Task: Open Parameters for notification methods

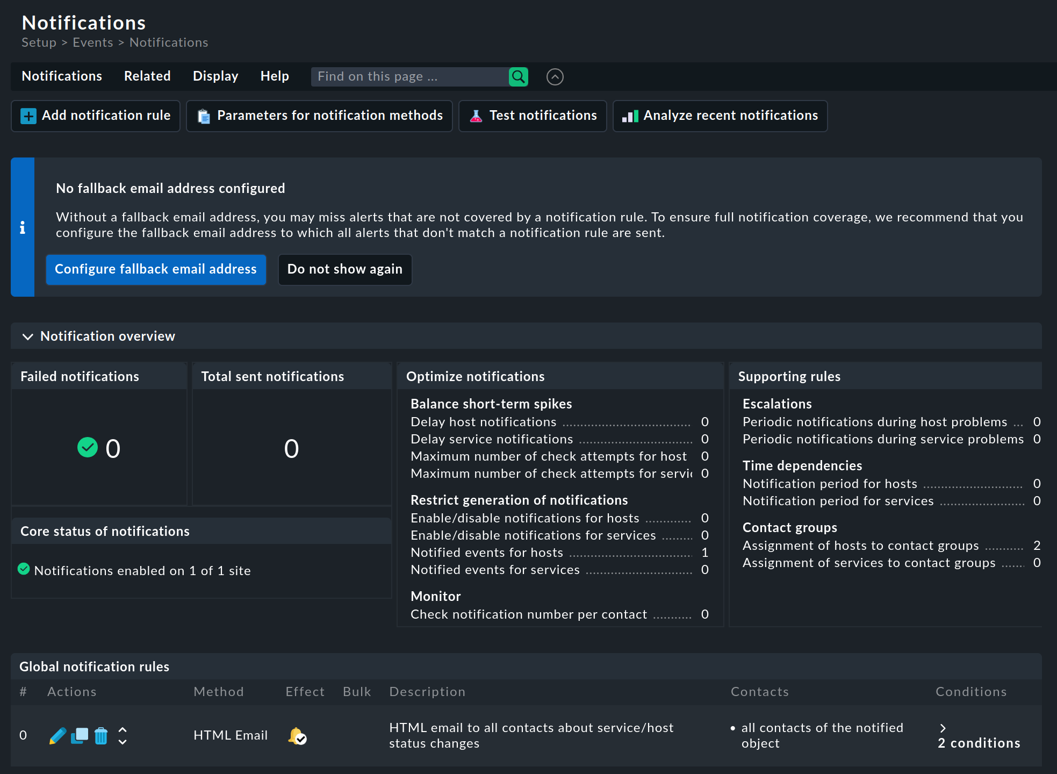Action: tap(319, 116)
